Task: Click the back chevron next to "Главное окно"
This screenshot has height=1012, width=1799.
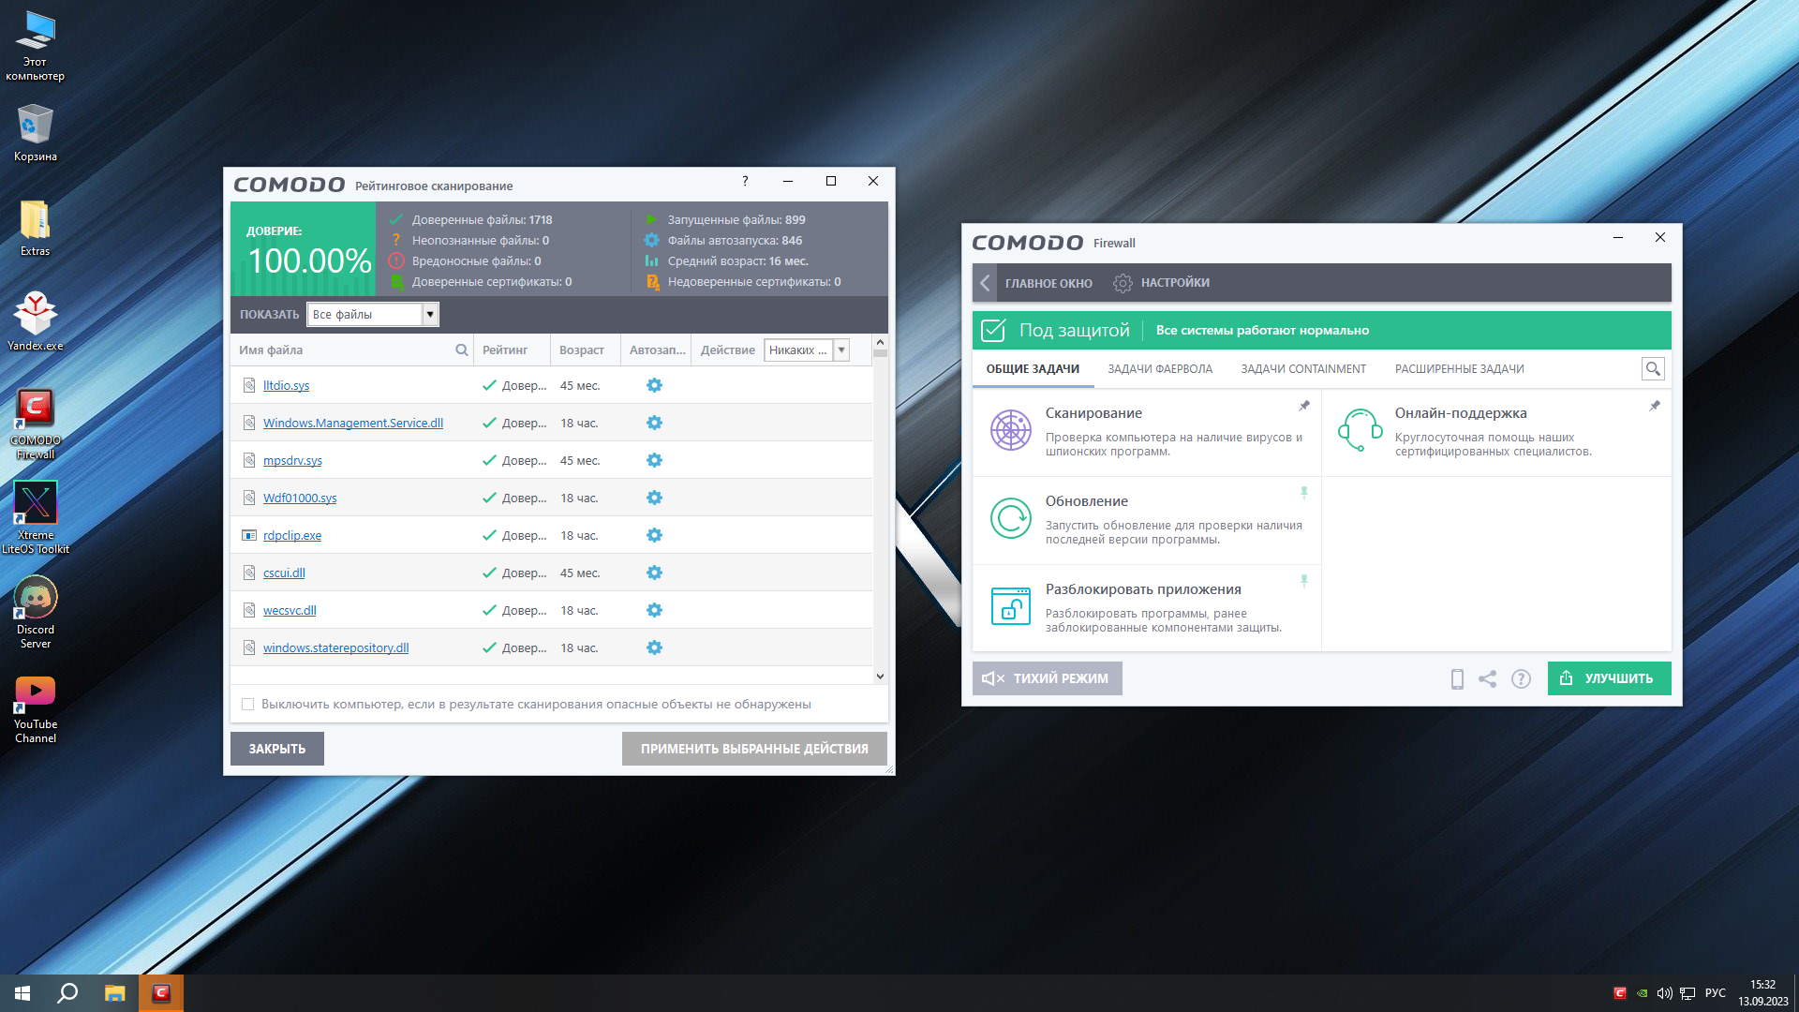Action: tap(985, 283)
